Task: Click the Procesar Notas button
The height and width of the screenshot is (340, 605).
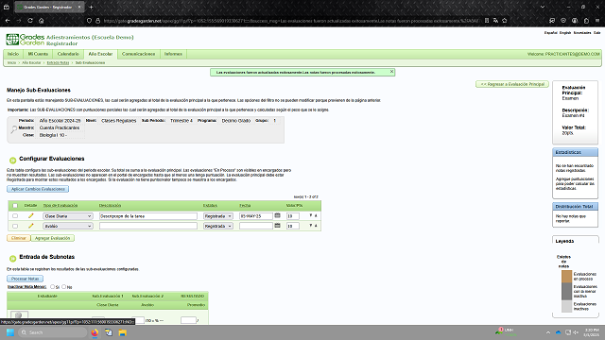Action: pos(26,279)
